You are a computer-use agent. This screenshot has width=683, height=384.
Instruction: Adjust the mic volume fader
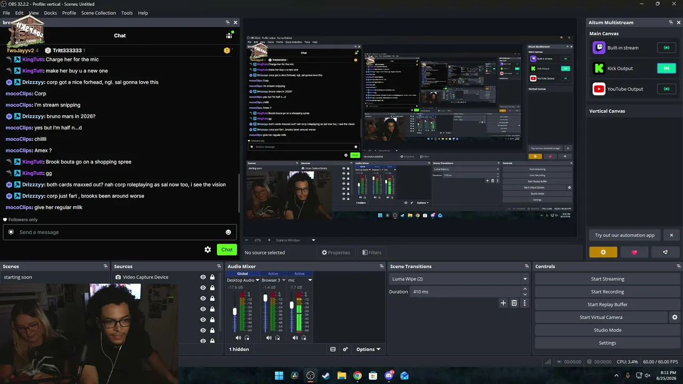tap(291, 306)
